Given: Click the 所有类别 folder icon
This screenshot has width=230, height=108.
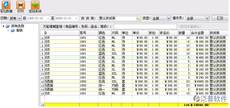Looking at the screenshot, I should click(7, 26).
